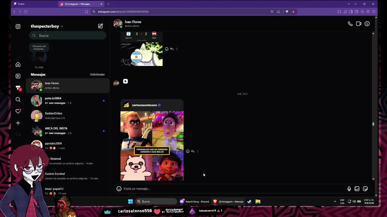Open the Brave Wallet icon
Image resolution: width=387 pixels, height=217 pixels.
pyautogui.click(x=356, y=12)
